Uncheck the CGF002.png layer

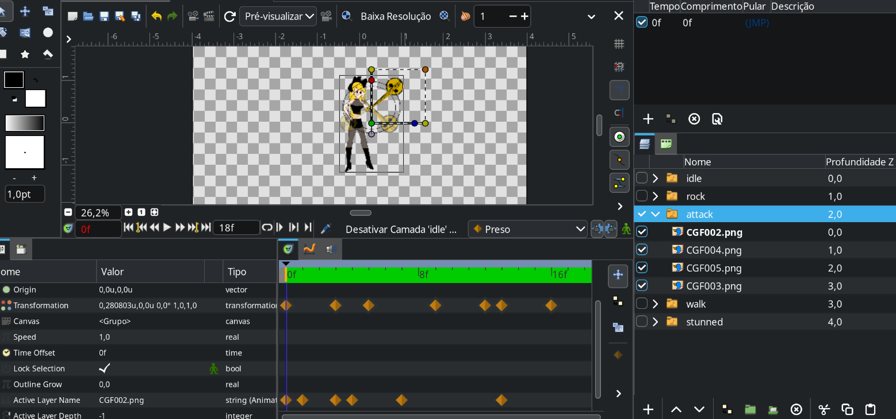tap(642, 232)
